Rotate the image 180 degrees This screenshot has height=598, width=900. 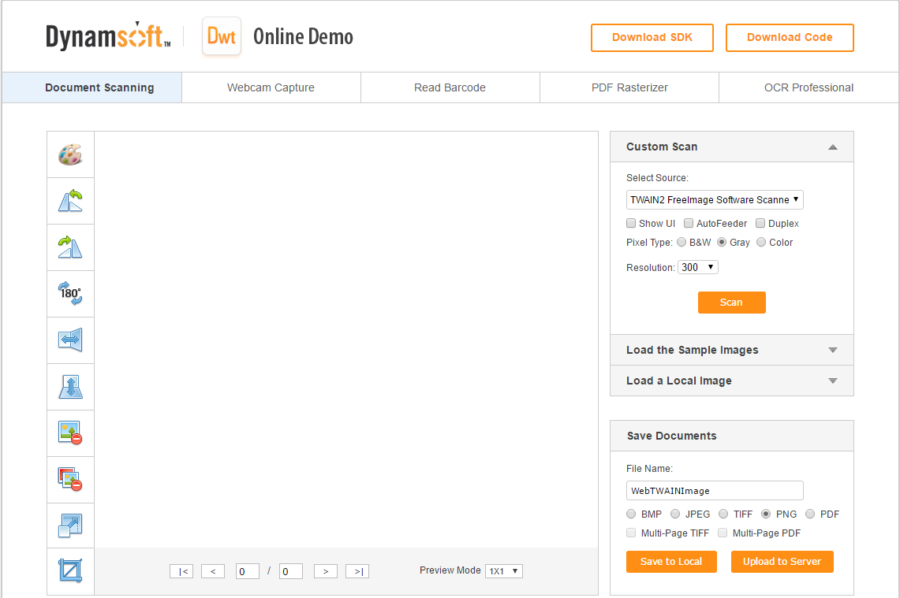[70, 294]
